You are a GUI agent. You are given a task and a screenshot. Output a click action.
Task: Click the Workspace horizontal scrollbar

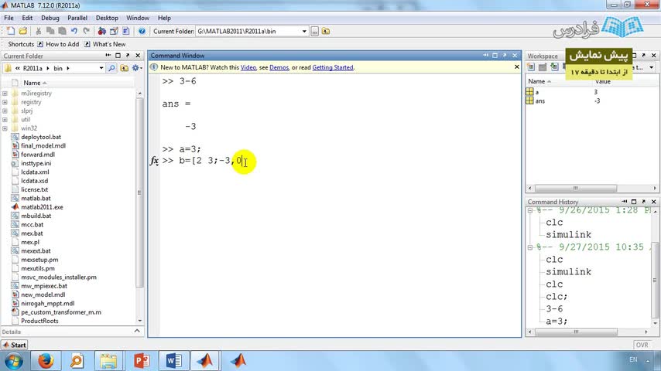(x=575, y=189)
